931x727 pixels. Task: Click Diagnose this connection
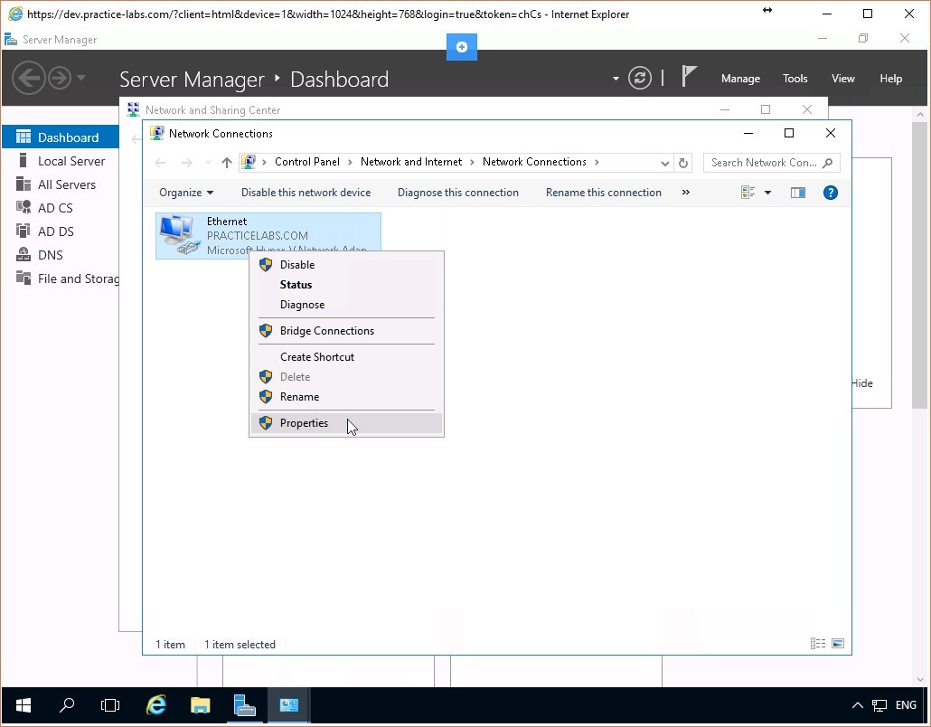pos(457,192)
